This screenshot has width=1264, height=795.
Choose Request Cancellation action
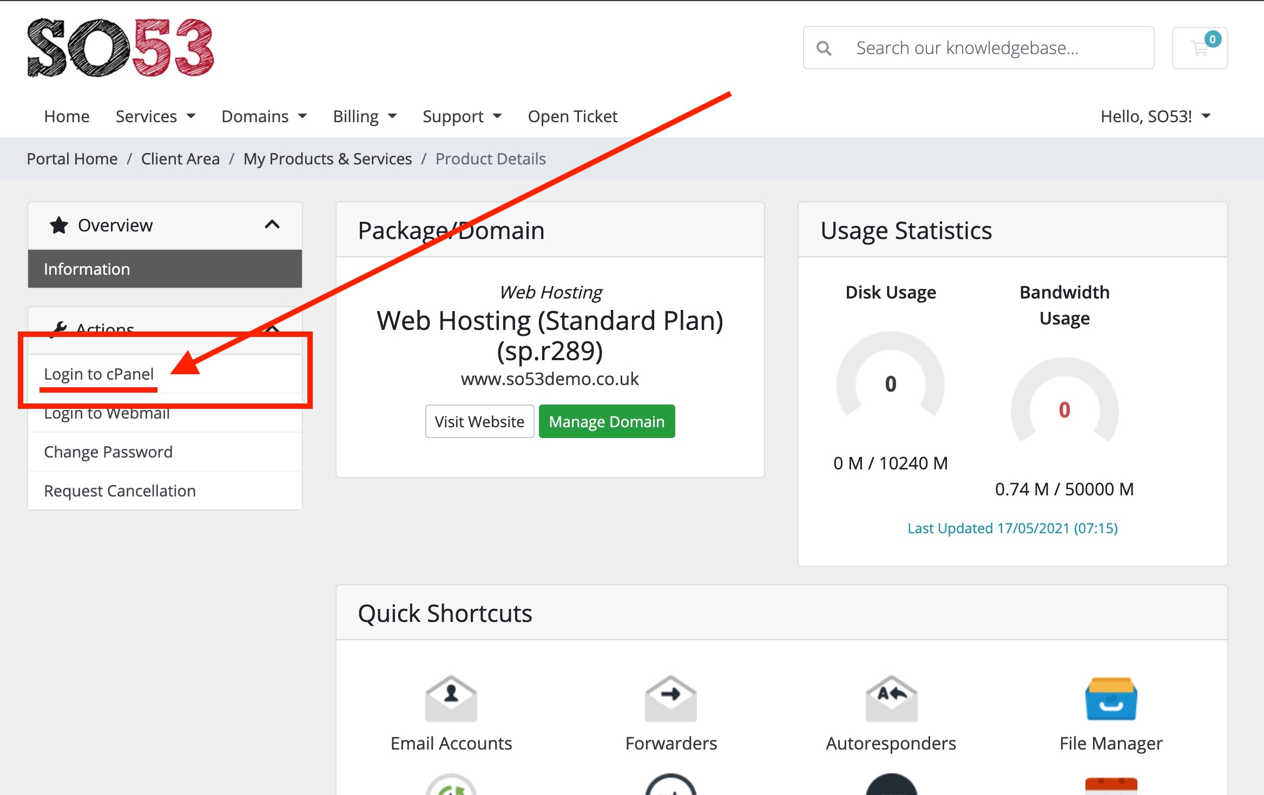165,491
